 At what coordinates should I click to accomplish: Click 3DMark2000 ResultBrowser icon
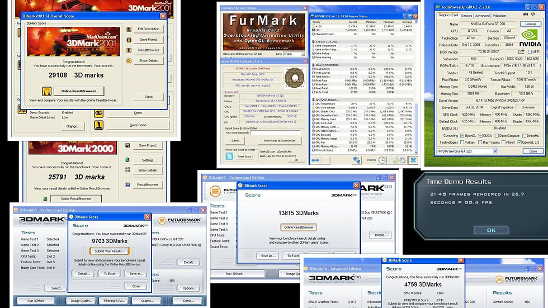pyautogui.click(x=127, y=184)
